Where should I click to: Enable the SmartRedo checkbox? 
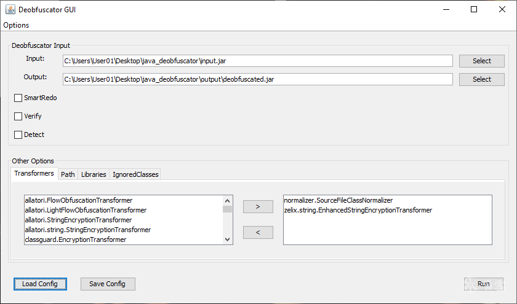click(x=18, y=98)
